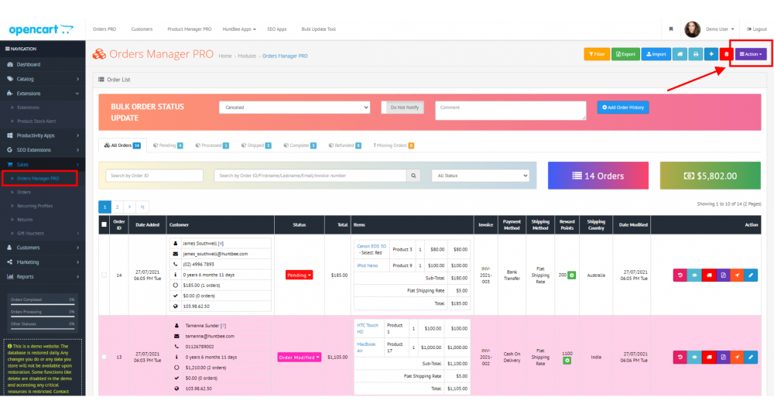Toggle the Do Not Notify switch
Image resolution: width=774 pixels, height=414 pixels.
click(402, 108)
